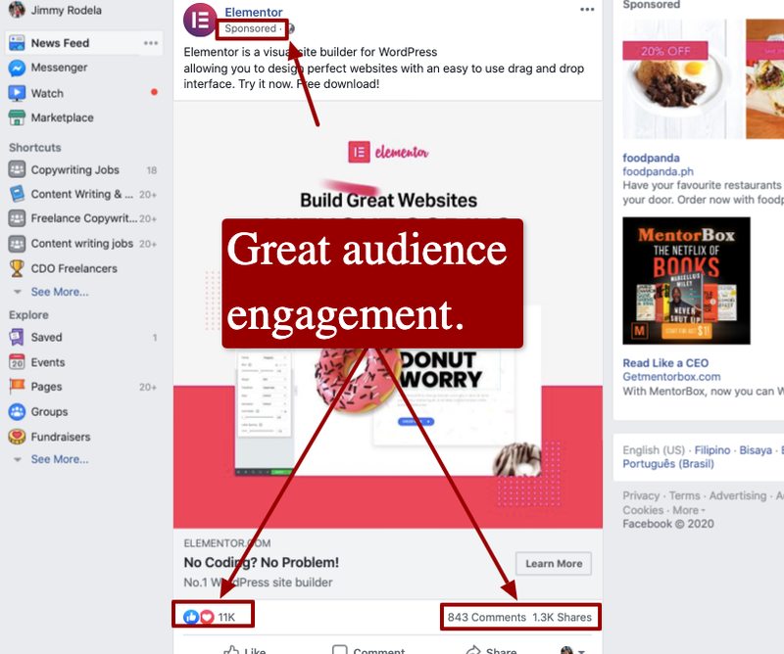
Task: View reactions via heart emoji icon
Action: (207, 617)
